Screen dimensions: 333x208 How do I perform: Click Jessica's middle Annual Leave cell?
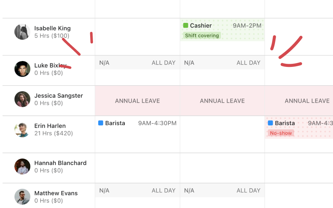[x=222, y=101]
